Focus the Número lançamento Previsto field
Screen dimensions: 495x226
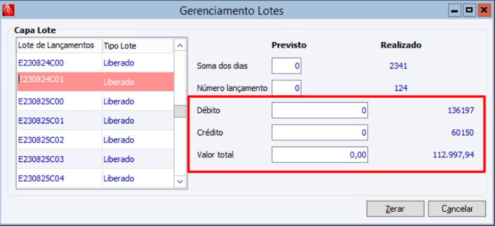coord(286,88)
